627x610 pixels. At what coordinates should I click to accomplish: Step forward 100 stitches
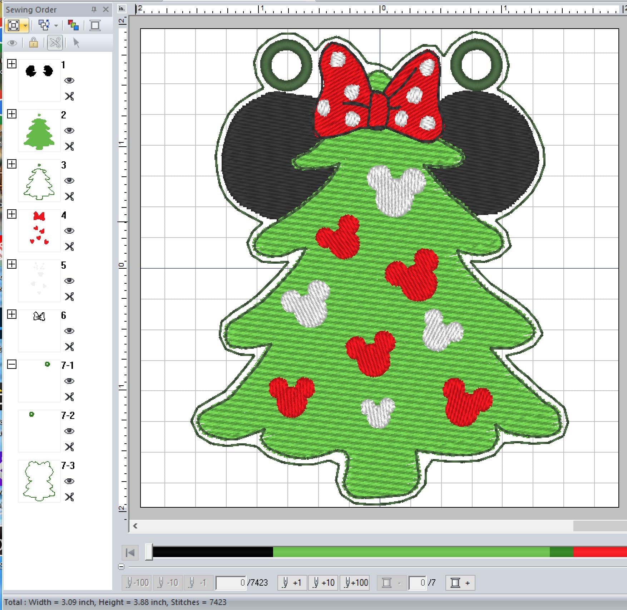[356, 583]
